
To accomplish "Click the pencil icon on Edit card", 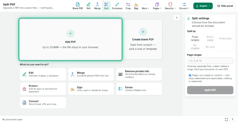I will [x=24, y=74].
